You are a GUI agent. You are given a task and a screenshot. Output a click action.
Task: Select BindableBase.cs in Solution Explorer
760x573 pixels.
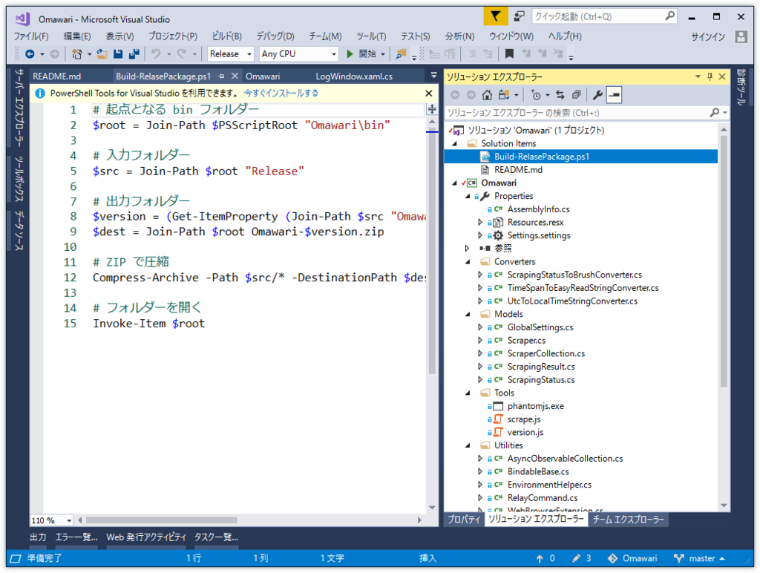coord(538,471)
